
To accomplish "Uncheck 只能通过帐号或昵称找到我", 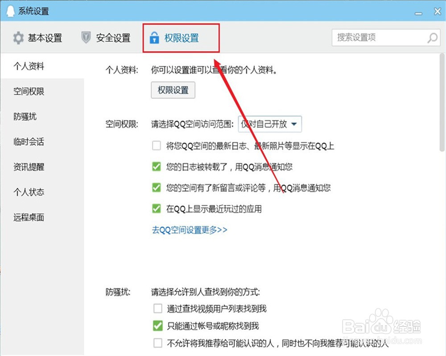I will pos(157,326).
